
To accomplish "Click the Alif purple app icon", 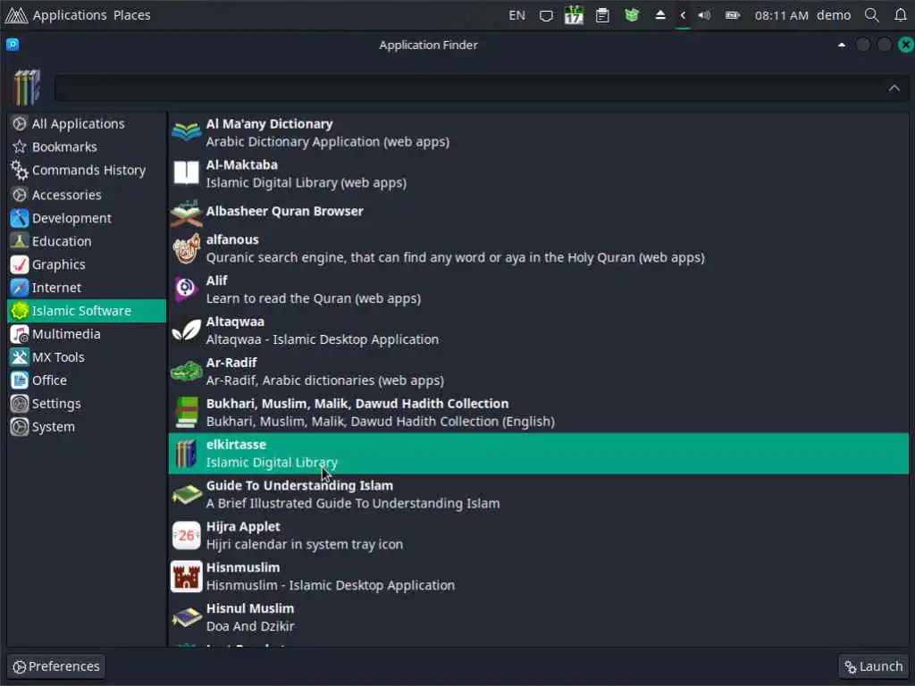I will (186, 289).
